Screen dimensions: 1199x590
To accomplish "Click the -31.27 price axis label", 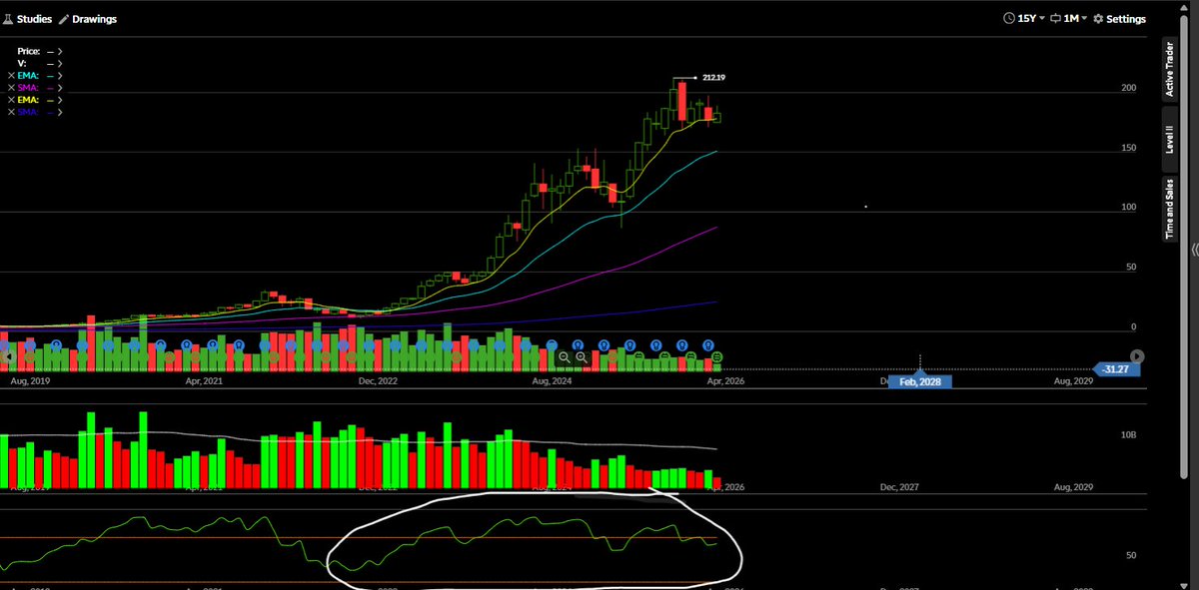I will 1116,369.
